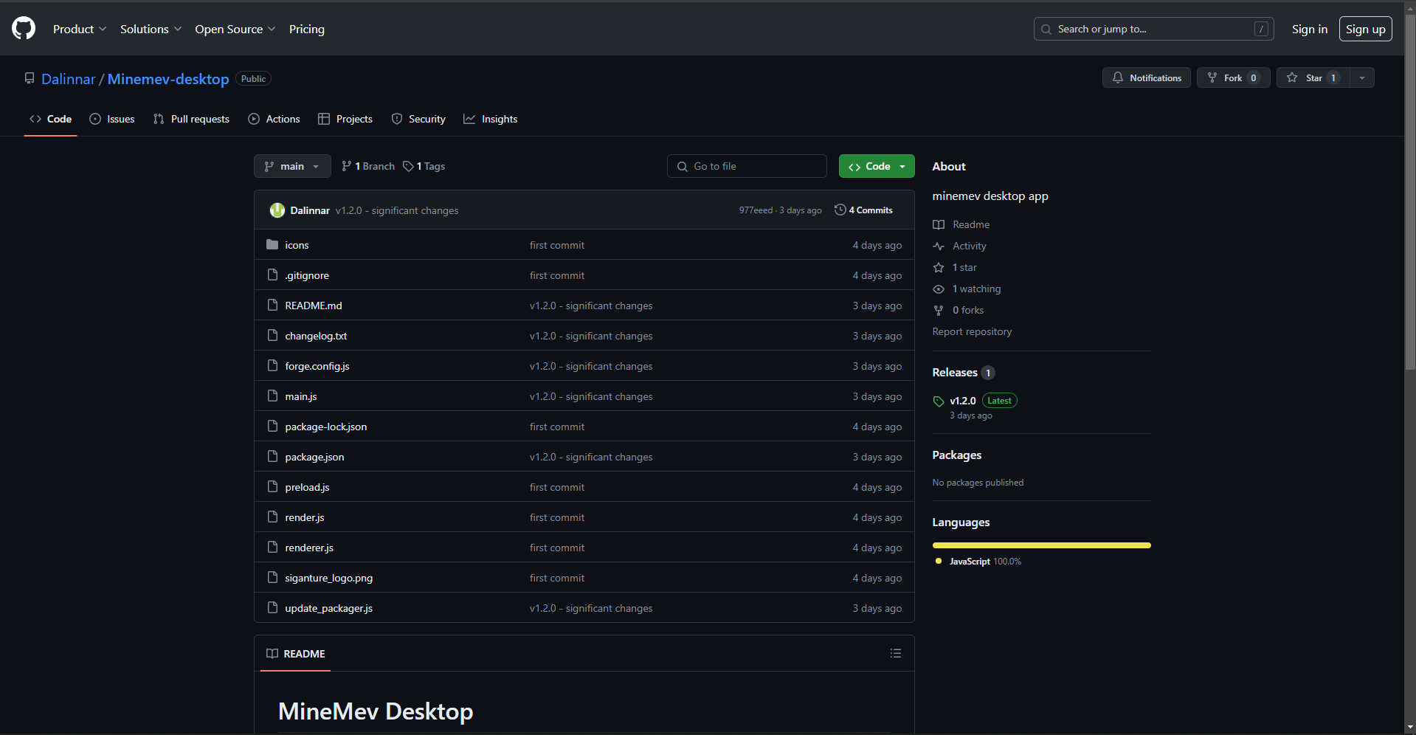The image size is (1416, 735).
Task: Open the Product menu in header
Action: tap(79, 30)
